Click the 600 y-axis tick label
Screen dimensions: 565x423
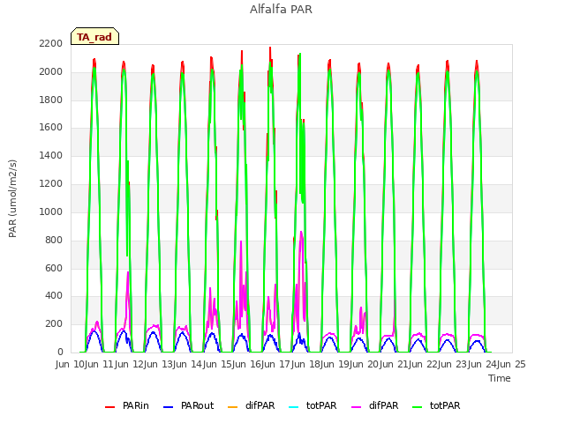click(x=54, y=268)
